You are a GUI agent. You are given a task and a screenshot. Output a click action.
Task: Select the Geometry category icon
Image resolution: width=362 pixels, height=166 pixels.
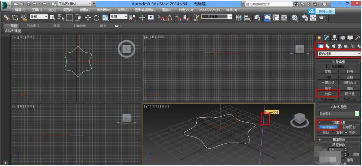click(320, 46)
